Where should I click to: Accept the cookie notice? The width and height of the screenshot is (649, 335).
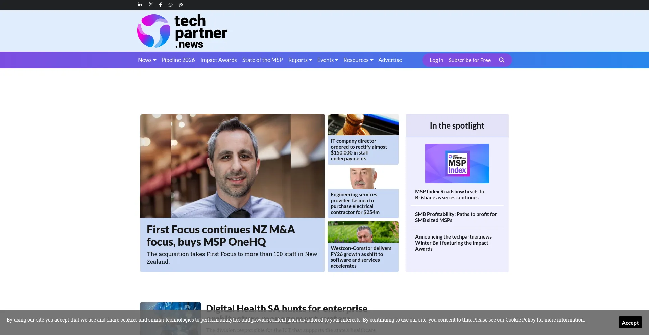(x=630, y=323)
